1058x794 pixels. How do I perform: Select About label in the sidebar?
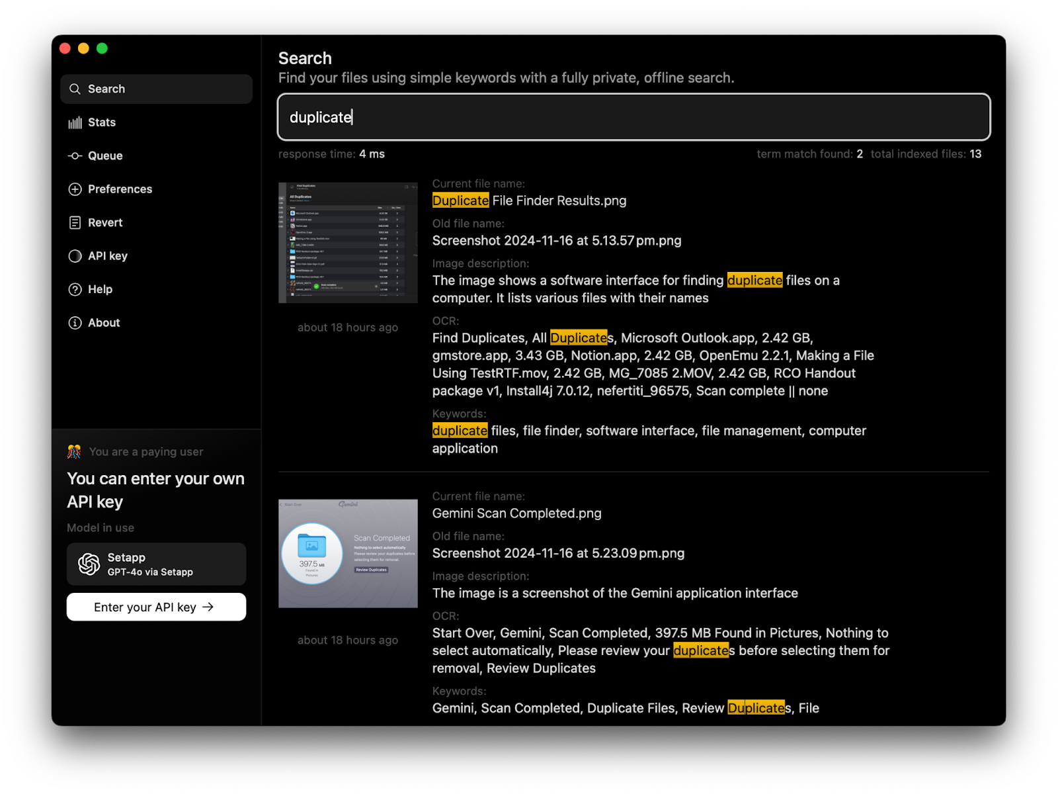click(104, 323)
